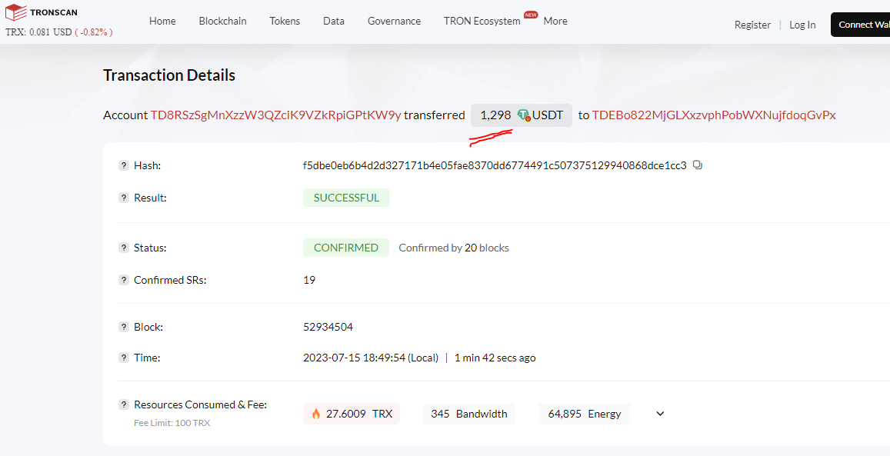This screenshot has height=456, width=890.
Task: Open the Home menu
Action: pos(162,21)
